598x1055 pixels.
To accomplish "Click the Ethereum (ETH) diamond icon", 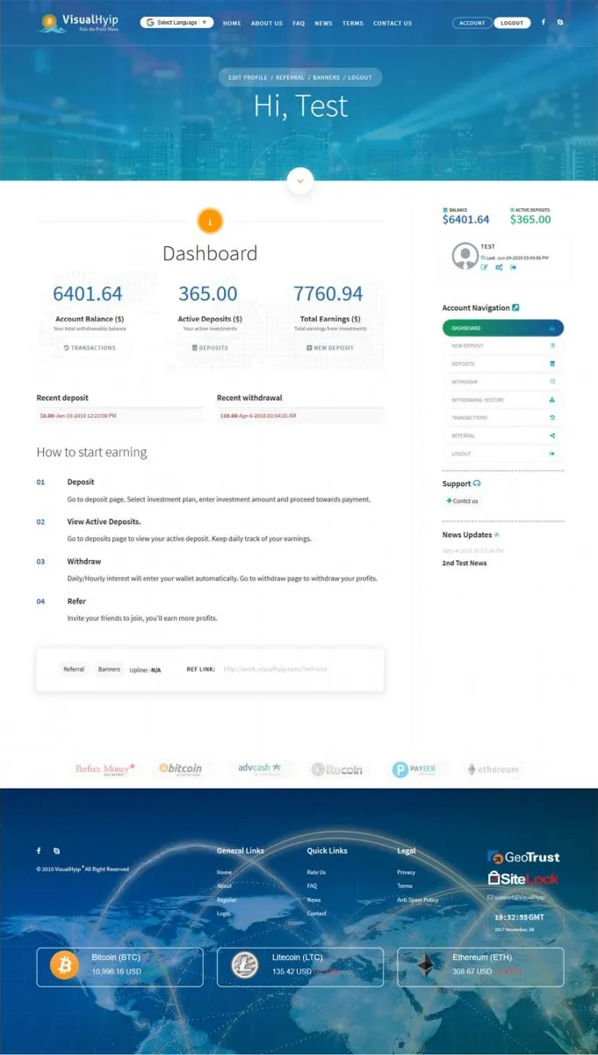I will (x=425, y=965).
